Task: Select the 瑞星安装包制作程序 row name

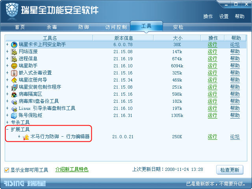Action: (40, 87)
